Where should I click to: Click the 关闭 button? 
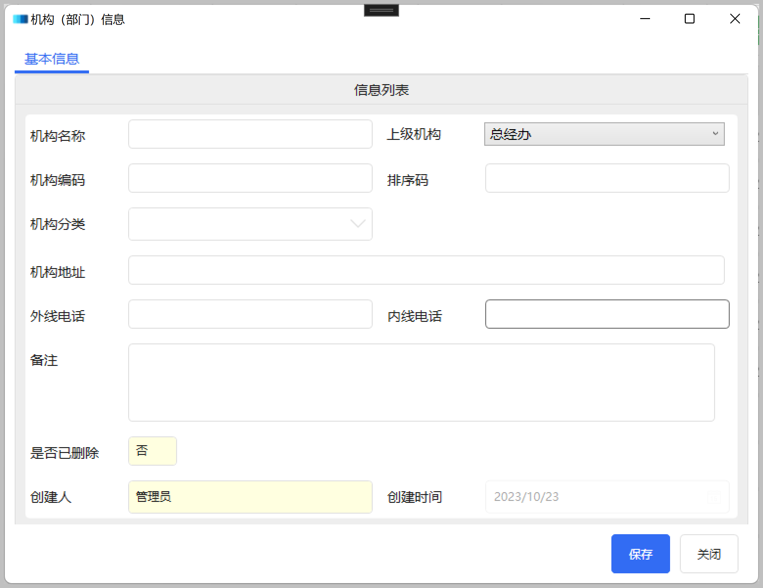[709, 554]
